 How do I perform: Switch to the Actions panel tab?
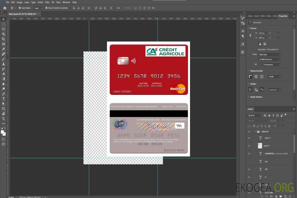coord(275,16)
